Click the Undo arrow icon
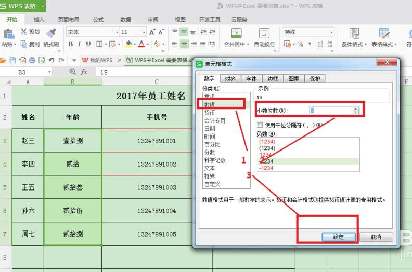412x272 pixels. coord(51,60)
